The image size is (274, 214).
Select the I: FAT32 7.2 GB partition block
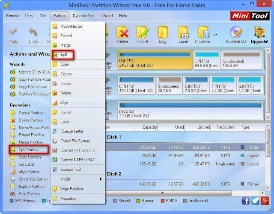pos(191,110)
